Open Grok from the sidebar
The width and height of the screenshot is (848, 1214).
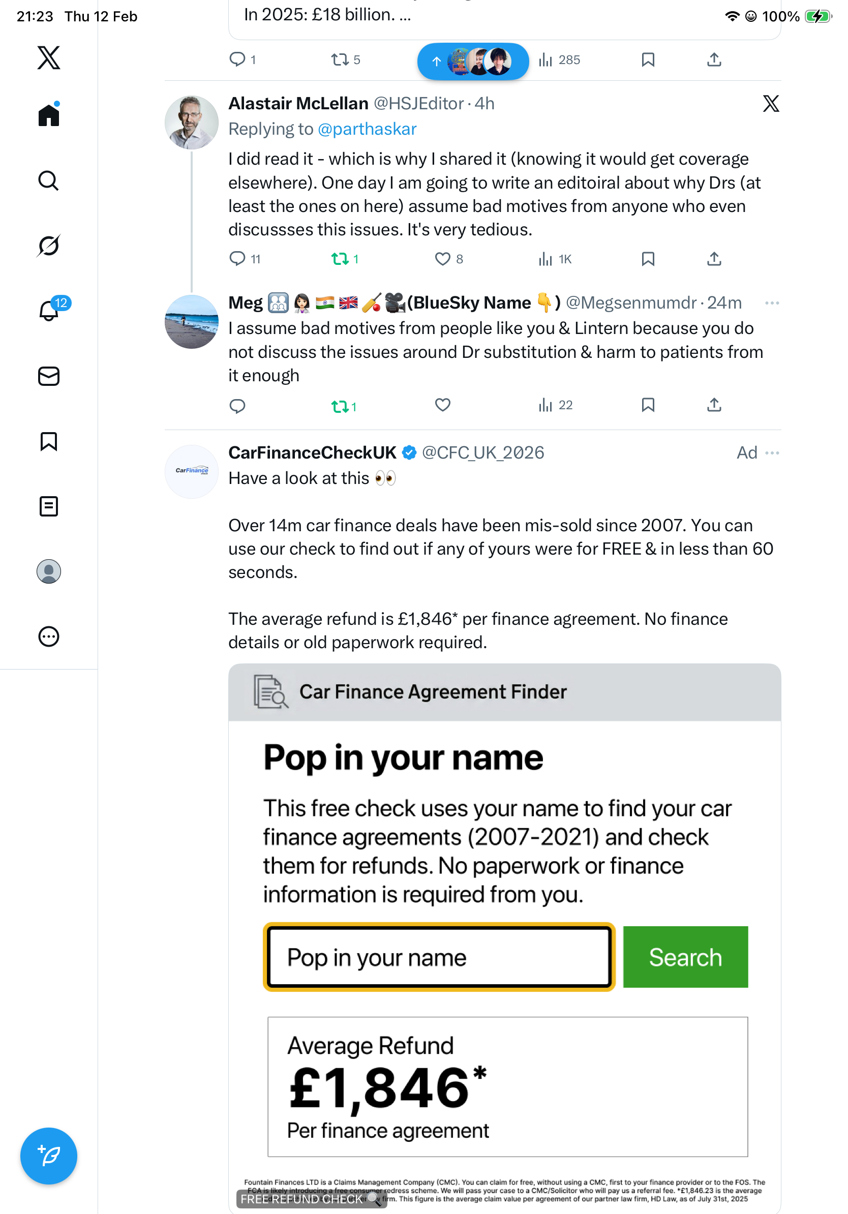pyautogui.click(x=49, y=246)
